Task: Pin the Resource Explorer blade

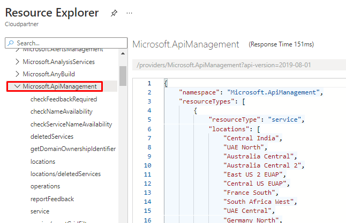Action: coord(114,13)
